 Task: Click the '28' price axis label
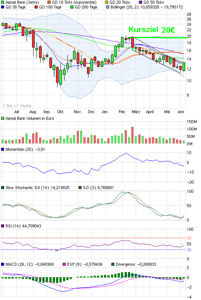point(189,14)
